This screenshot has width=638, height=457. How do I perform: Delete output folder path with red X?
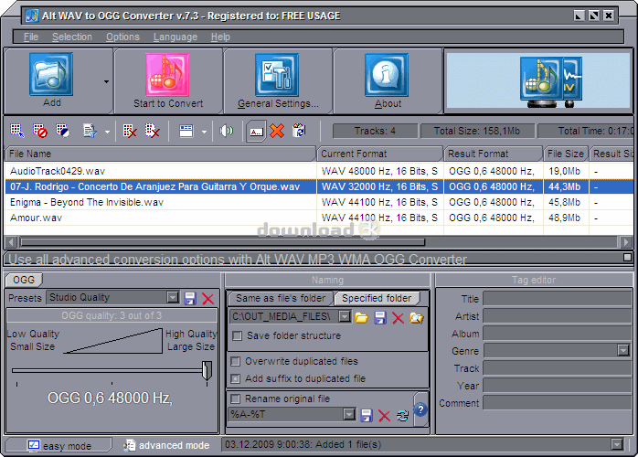click(x=398, y=318)
